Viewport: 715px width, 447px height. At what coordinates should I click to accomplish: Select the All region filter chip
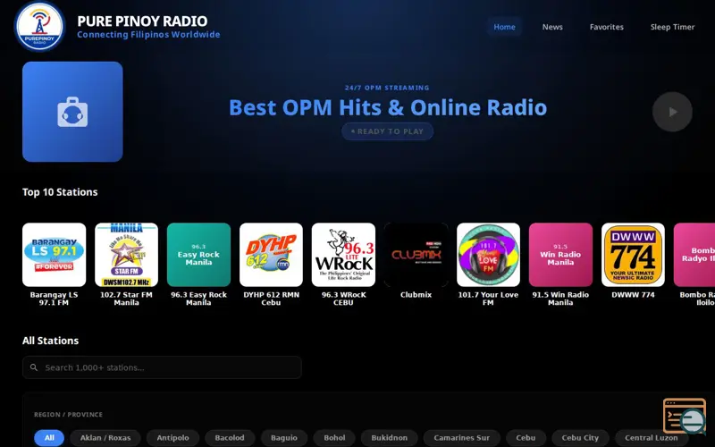pyautogui.click(x=49, y=438)
